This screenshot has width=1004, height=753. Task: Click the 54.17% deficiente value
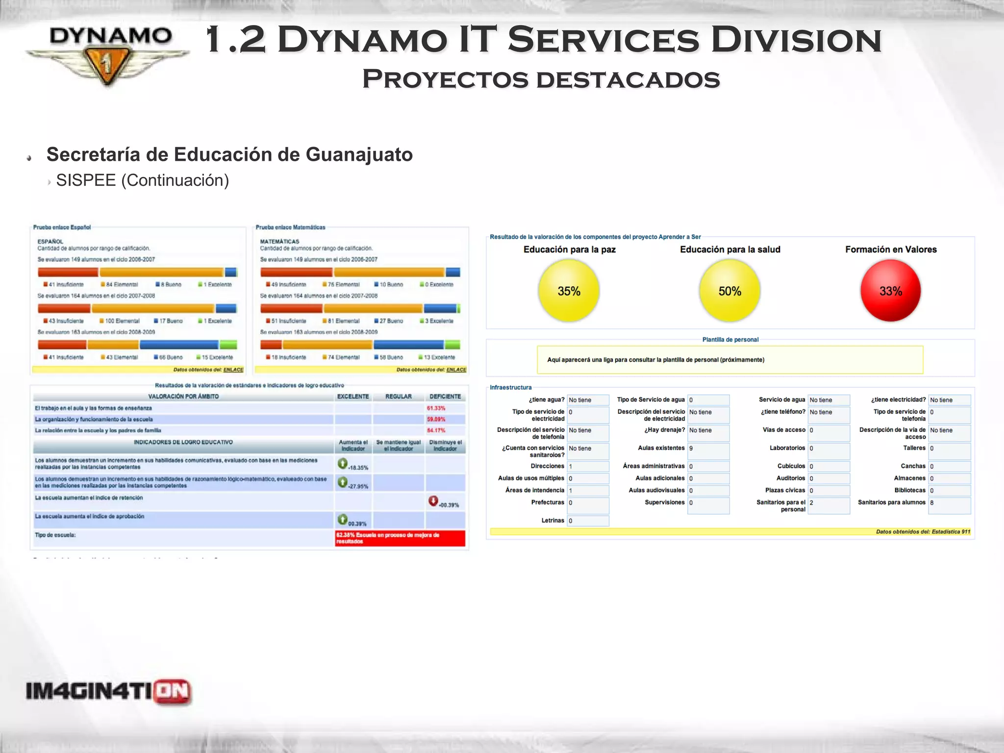click(x=436, y=430)
